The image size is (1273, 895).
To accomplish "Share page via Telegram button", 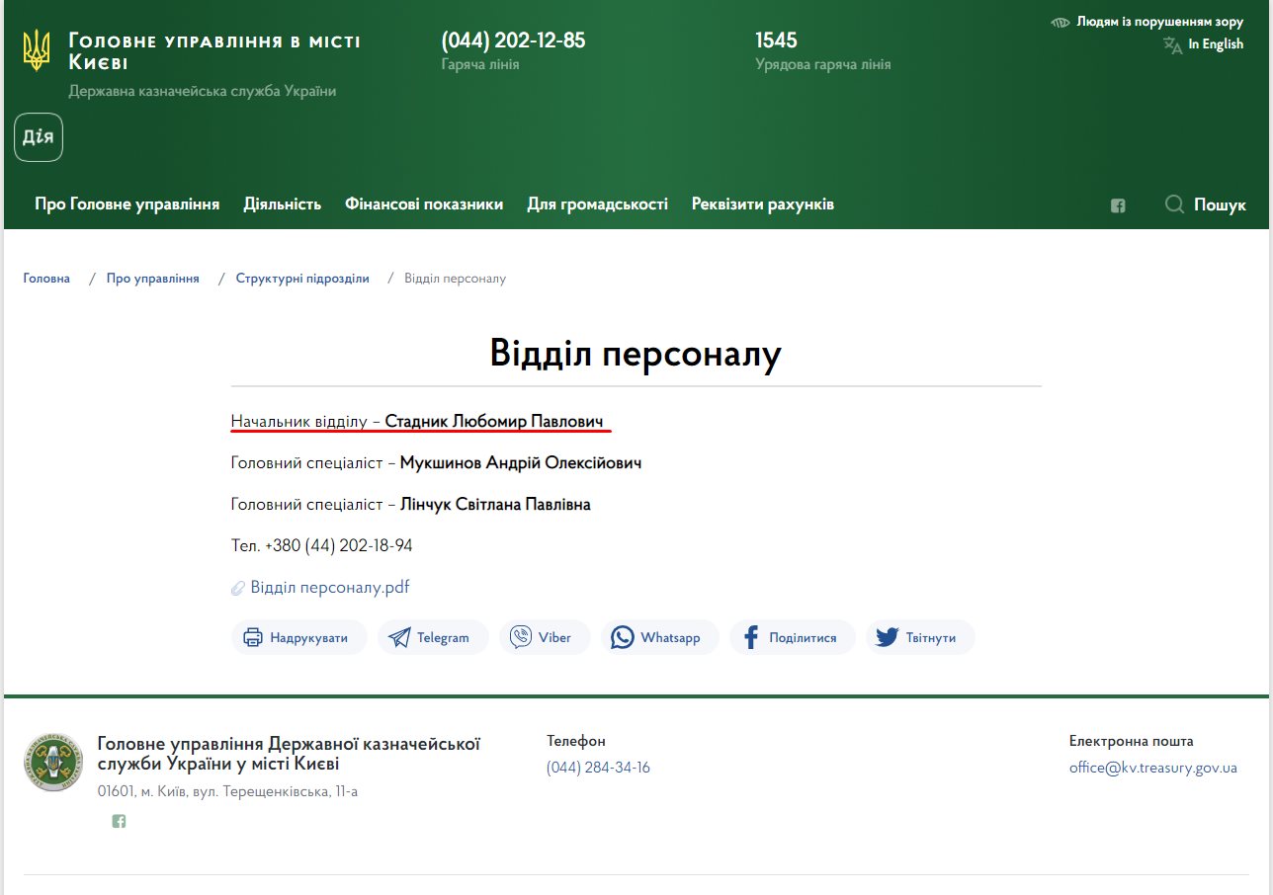I will [432, 637].
